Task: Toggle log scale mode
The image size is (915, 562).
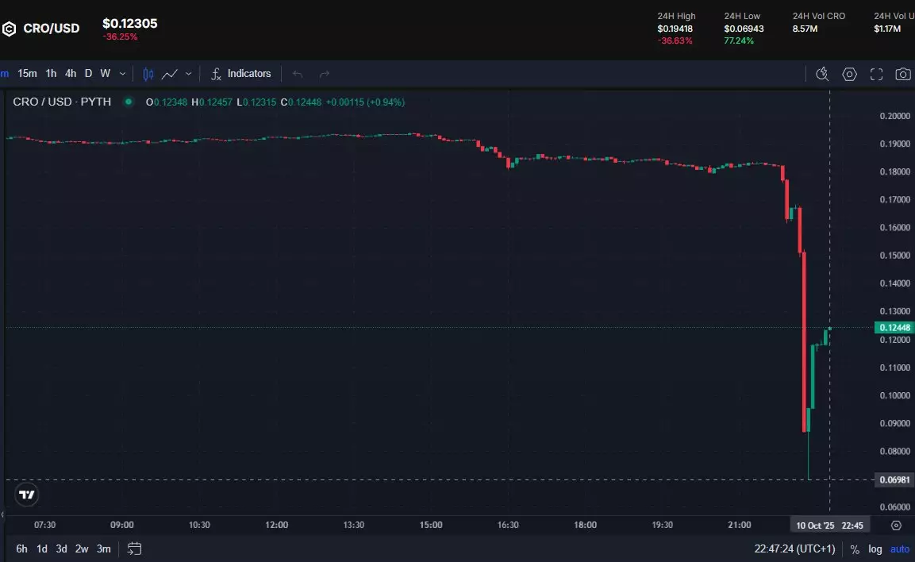Action: tap(875, 549)
